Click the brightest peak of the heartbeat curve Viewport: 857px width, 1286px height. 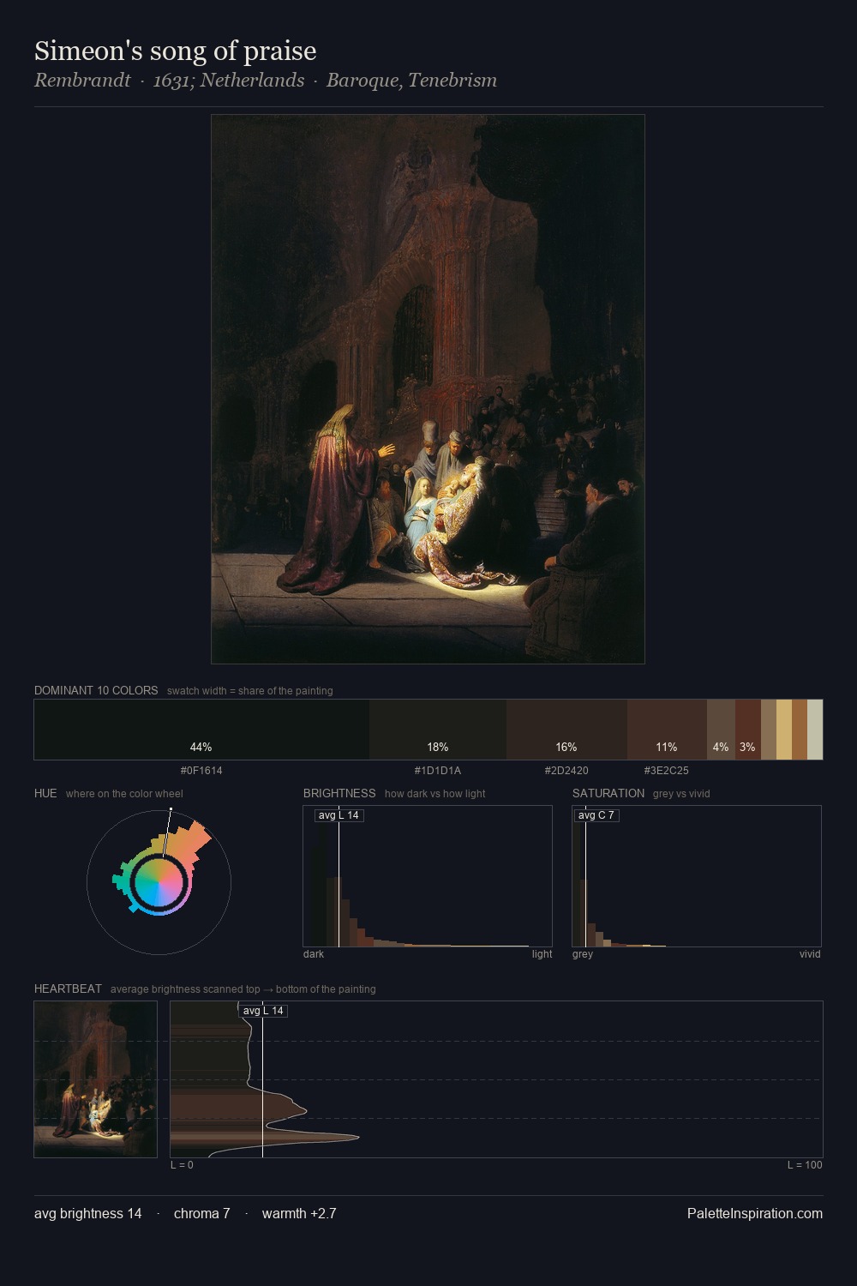tap(358, 1138)
